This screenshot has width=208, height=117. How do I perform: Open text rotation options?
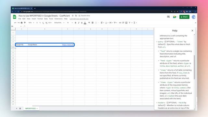pyautogui.click(x=115, y=23)
